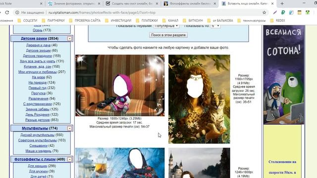Close the Зимние фоторамки tab
The width and height of the screenshot is (317, 178).
point(99,3)
